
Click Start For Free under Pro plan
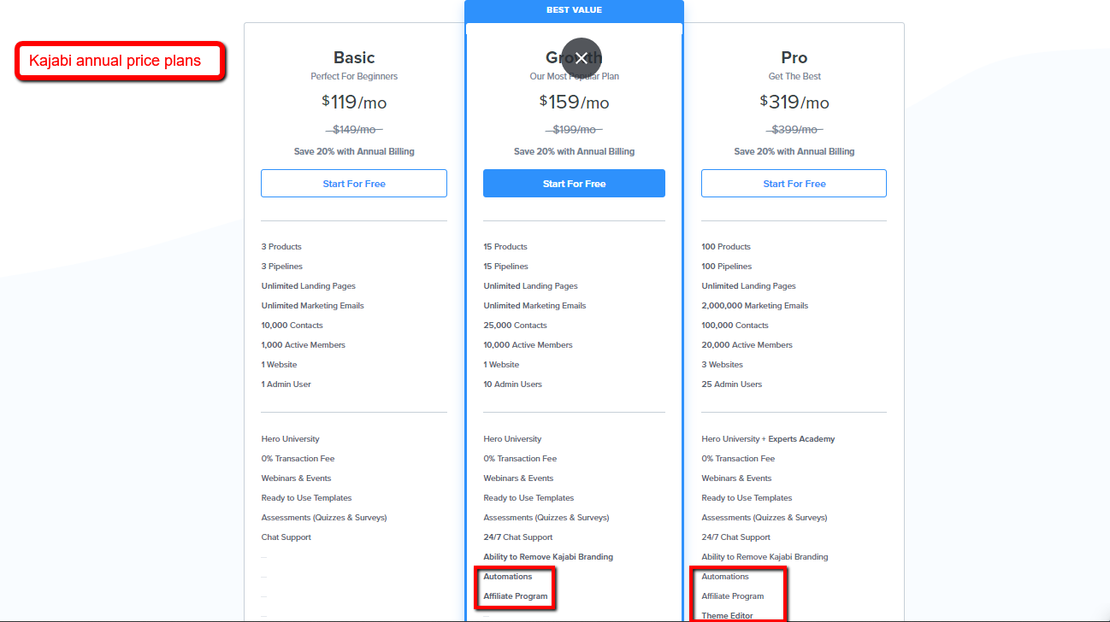click(794, 184)
